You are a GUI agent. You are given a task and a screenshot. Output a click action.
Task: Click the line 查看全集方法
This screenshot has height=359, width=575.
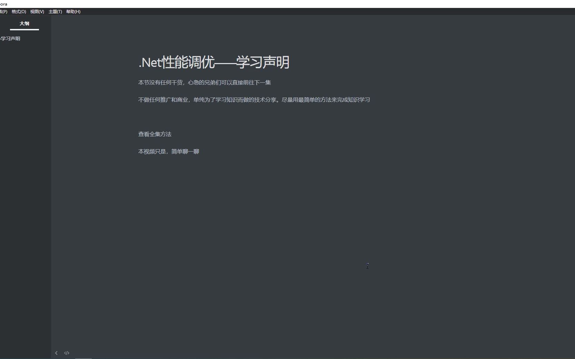click(155, 134)
